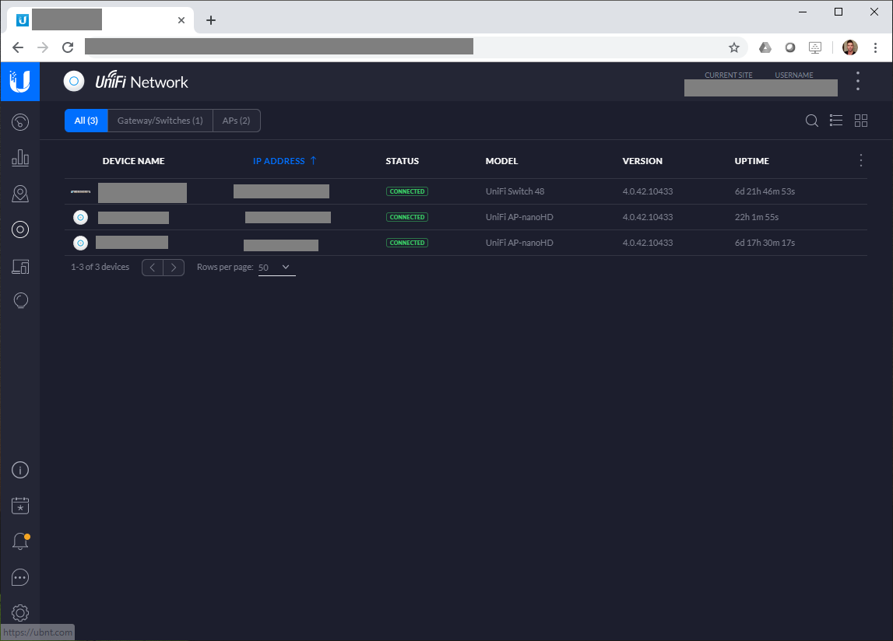Image resolution: width=893 pixels, height=641 pixels.
Task: Click 1-3 of 3 devices text
Action: pos(100,267)
